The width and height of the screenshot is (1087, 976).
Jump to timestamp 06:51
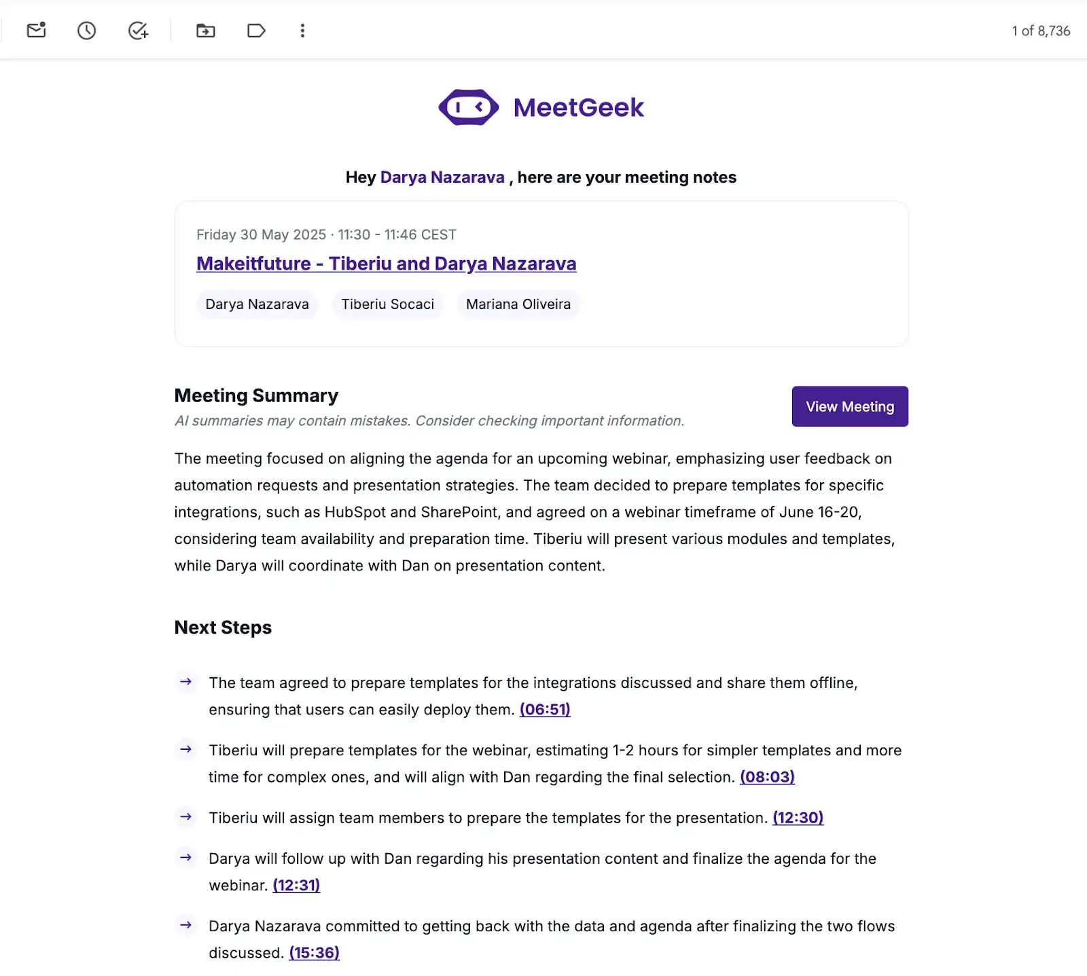(544, 709)
